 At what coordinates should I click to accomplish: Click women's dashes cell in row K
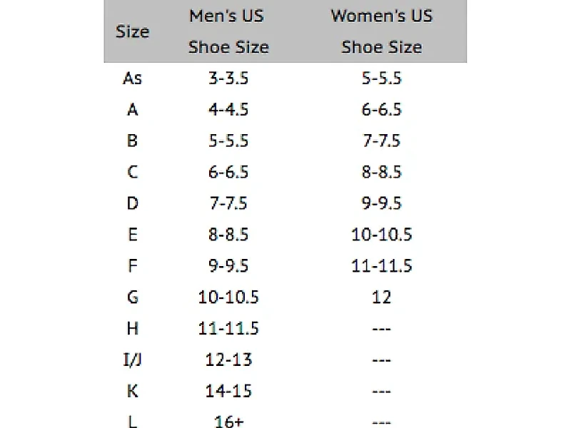click(x=381, y=391)
